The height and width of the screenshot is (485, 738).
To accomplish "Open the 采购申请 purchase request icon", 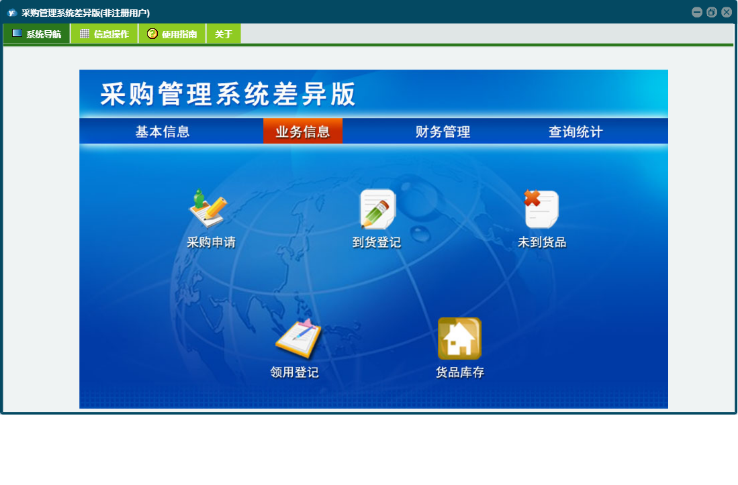I will (209, 209).
